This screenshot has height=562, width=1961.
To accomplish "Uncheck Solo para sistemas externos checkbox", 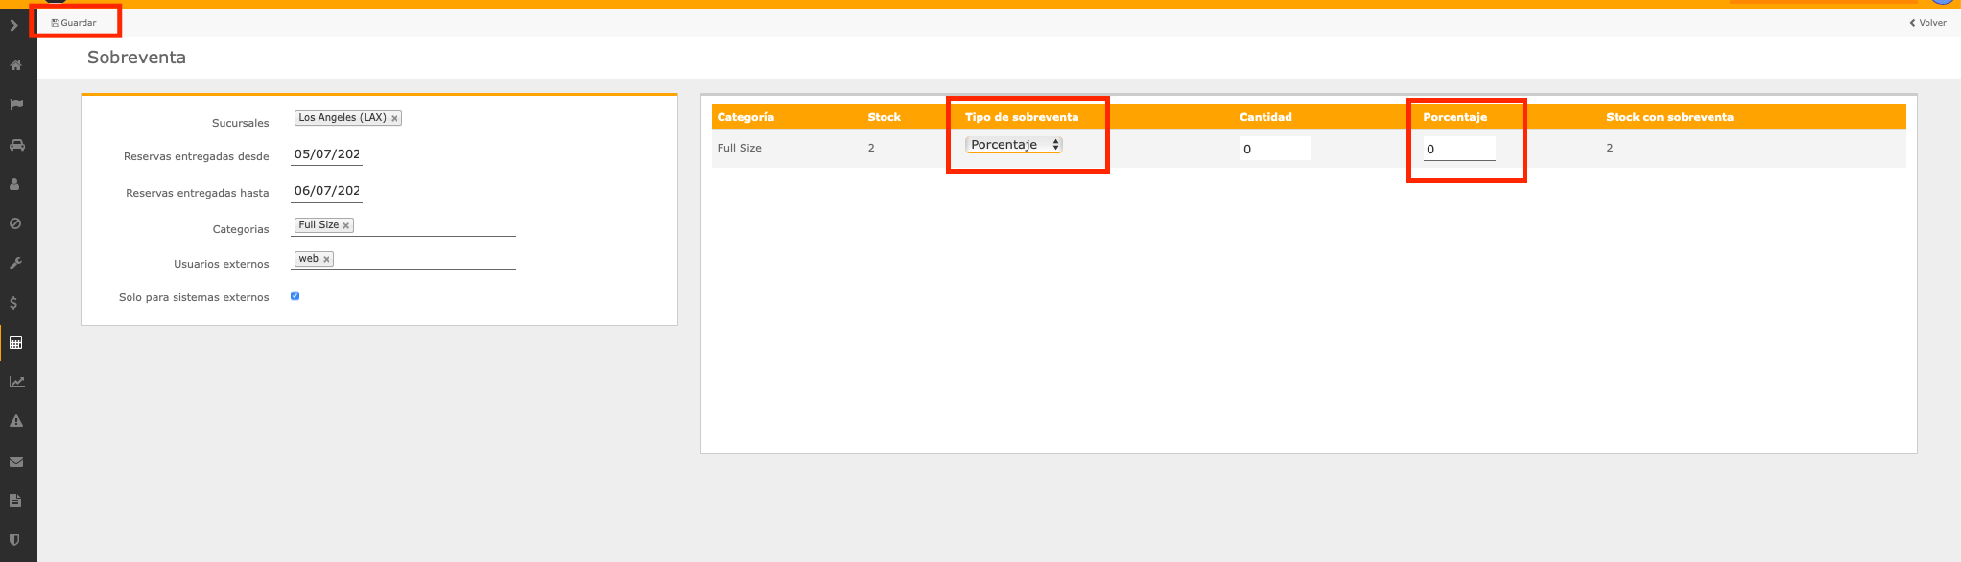I will point(295,296).
